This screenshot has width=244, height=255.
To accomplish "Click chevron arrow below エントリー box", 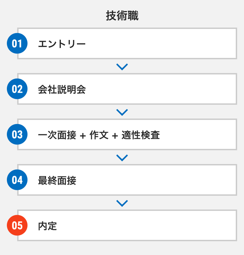I will point(122,67).
